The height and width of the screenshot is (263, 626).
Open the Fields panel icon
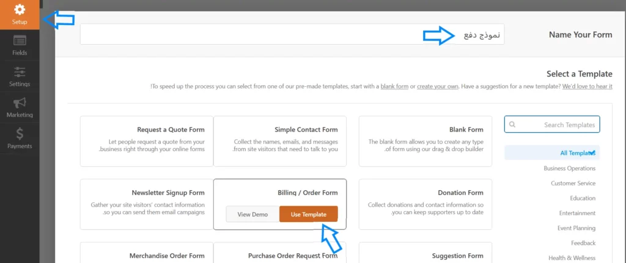[x=20, y=41]
